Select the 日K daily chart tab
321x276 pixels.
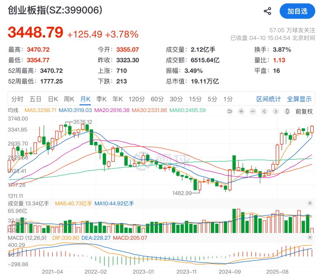pyautogui.click(x=53, y=99)
